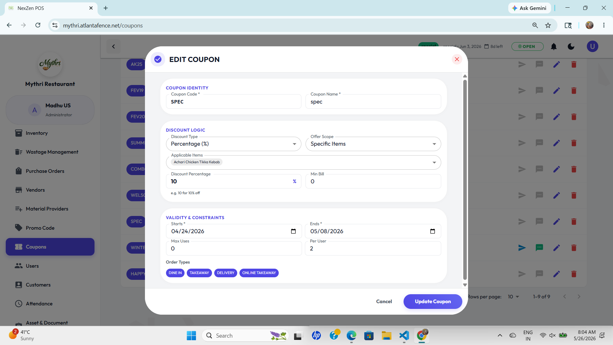Open the Vendors page

click(50, 190)
